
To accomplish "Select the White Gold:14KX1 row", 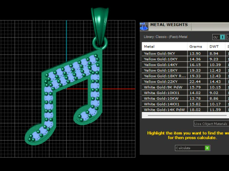I will pos(185,104).
